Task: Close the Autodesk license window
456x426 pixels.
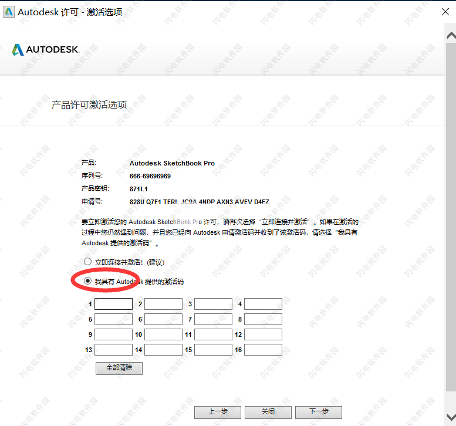Action: [x=445, y=12]
